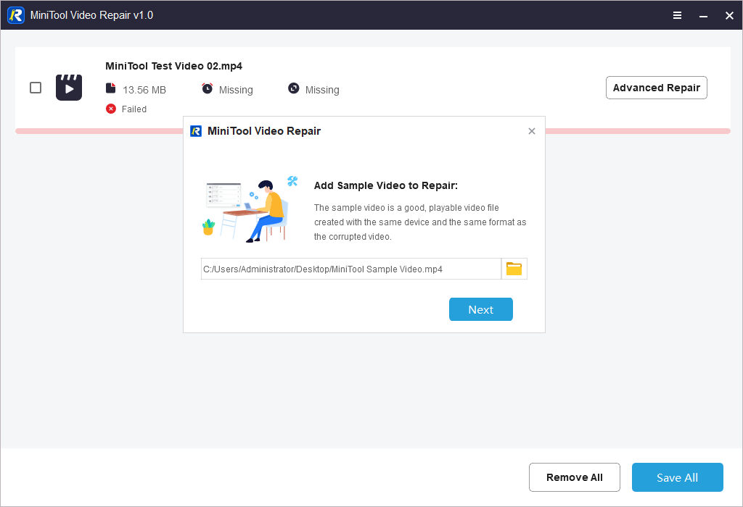Click the file size icon beside 13.56 MB
Image resolution: width=743 pixels, height=507 pixels.
point(110,88)
